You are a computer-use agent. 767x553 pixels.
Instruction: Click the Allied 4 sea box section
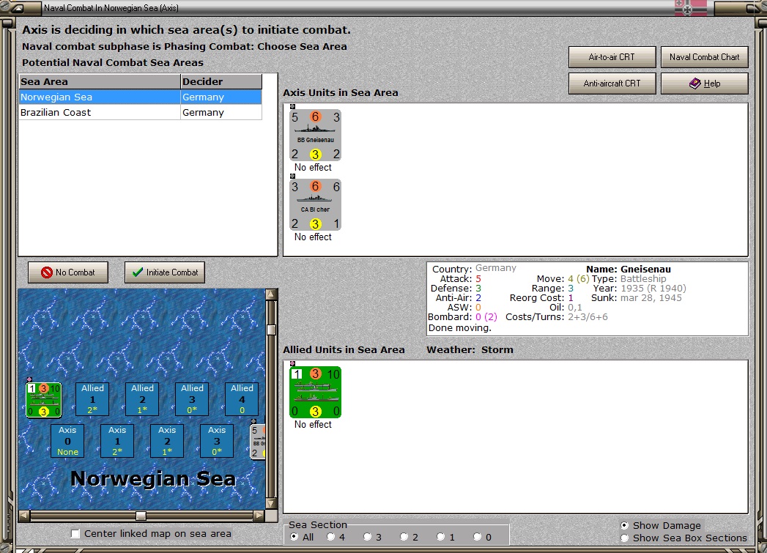[242, 398]
